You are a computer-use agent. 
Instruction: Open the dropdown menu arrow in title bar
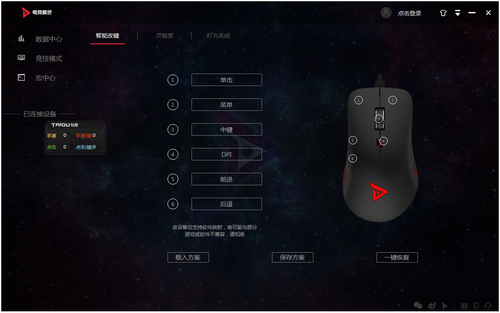click(x=458, y=13)
